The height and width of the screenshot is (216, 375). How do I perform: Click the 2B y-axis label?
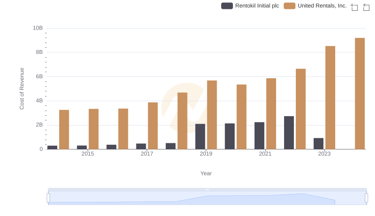[x=39, y=125]
